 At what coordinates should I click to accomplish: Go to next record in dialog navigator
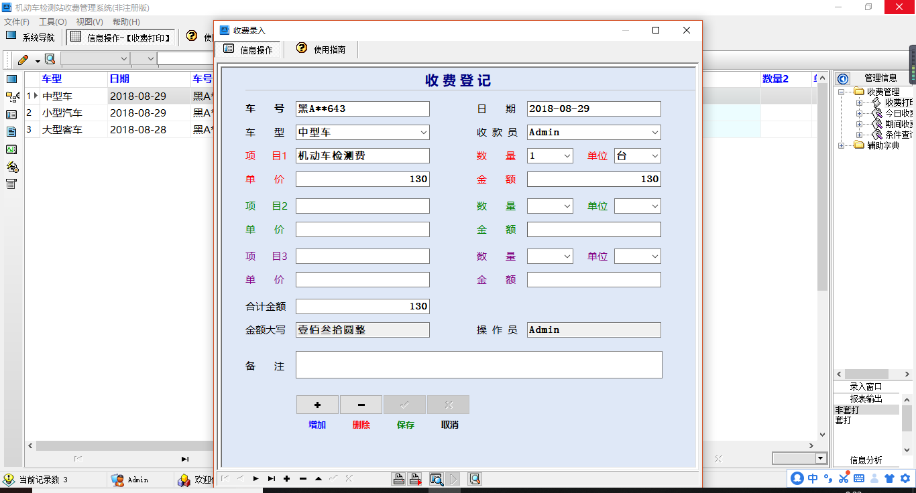tap(255, 478)
